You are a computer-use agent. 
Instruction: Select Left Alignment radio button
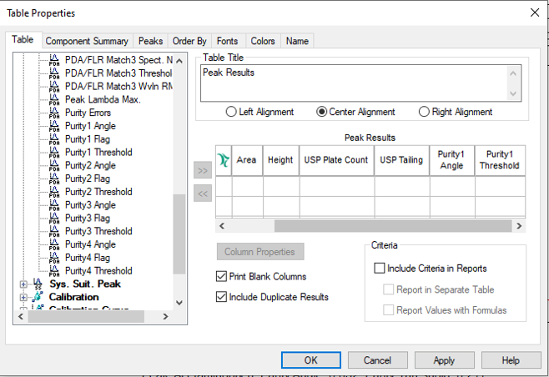click(x=231, y=112)
